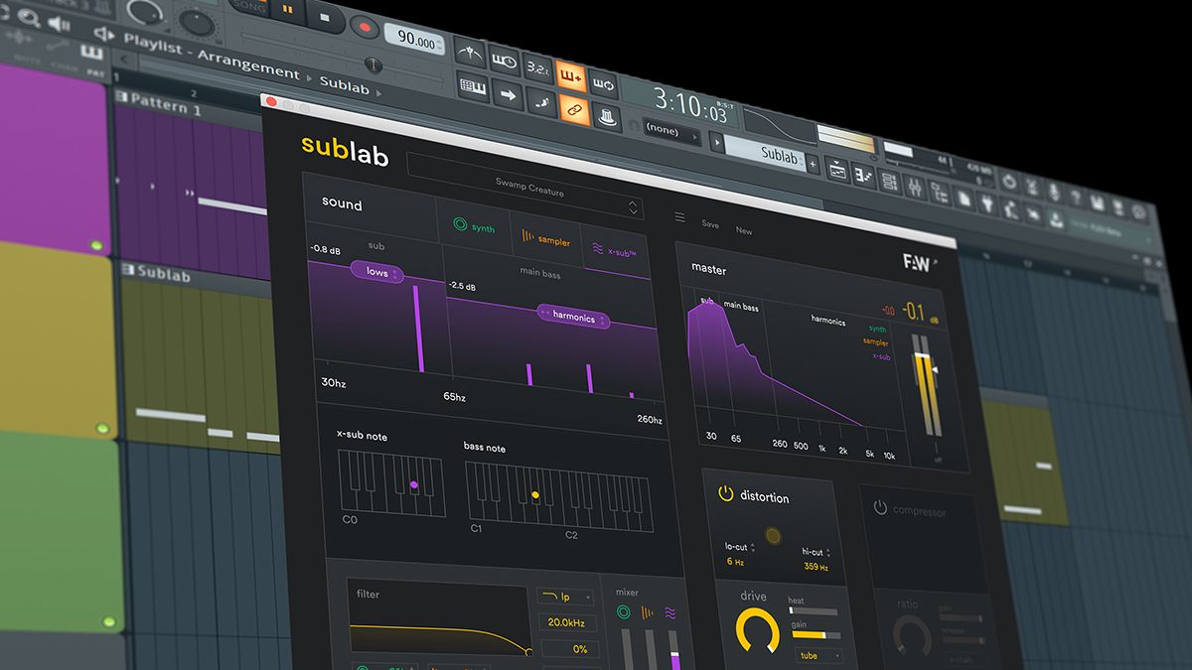
Task: Toggle the orange recording link icon in FL Studio
Action: pyautogui.click(x=576, y=111)
